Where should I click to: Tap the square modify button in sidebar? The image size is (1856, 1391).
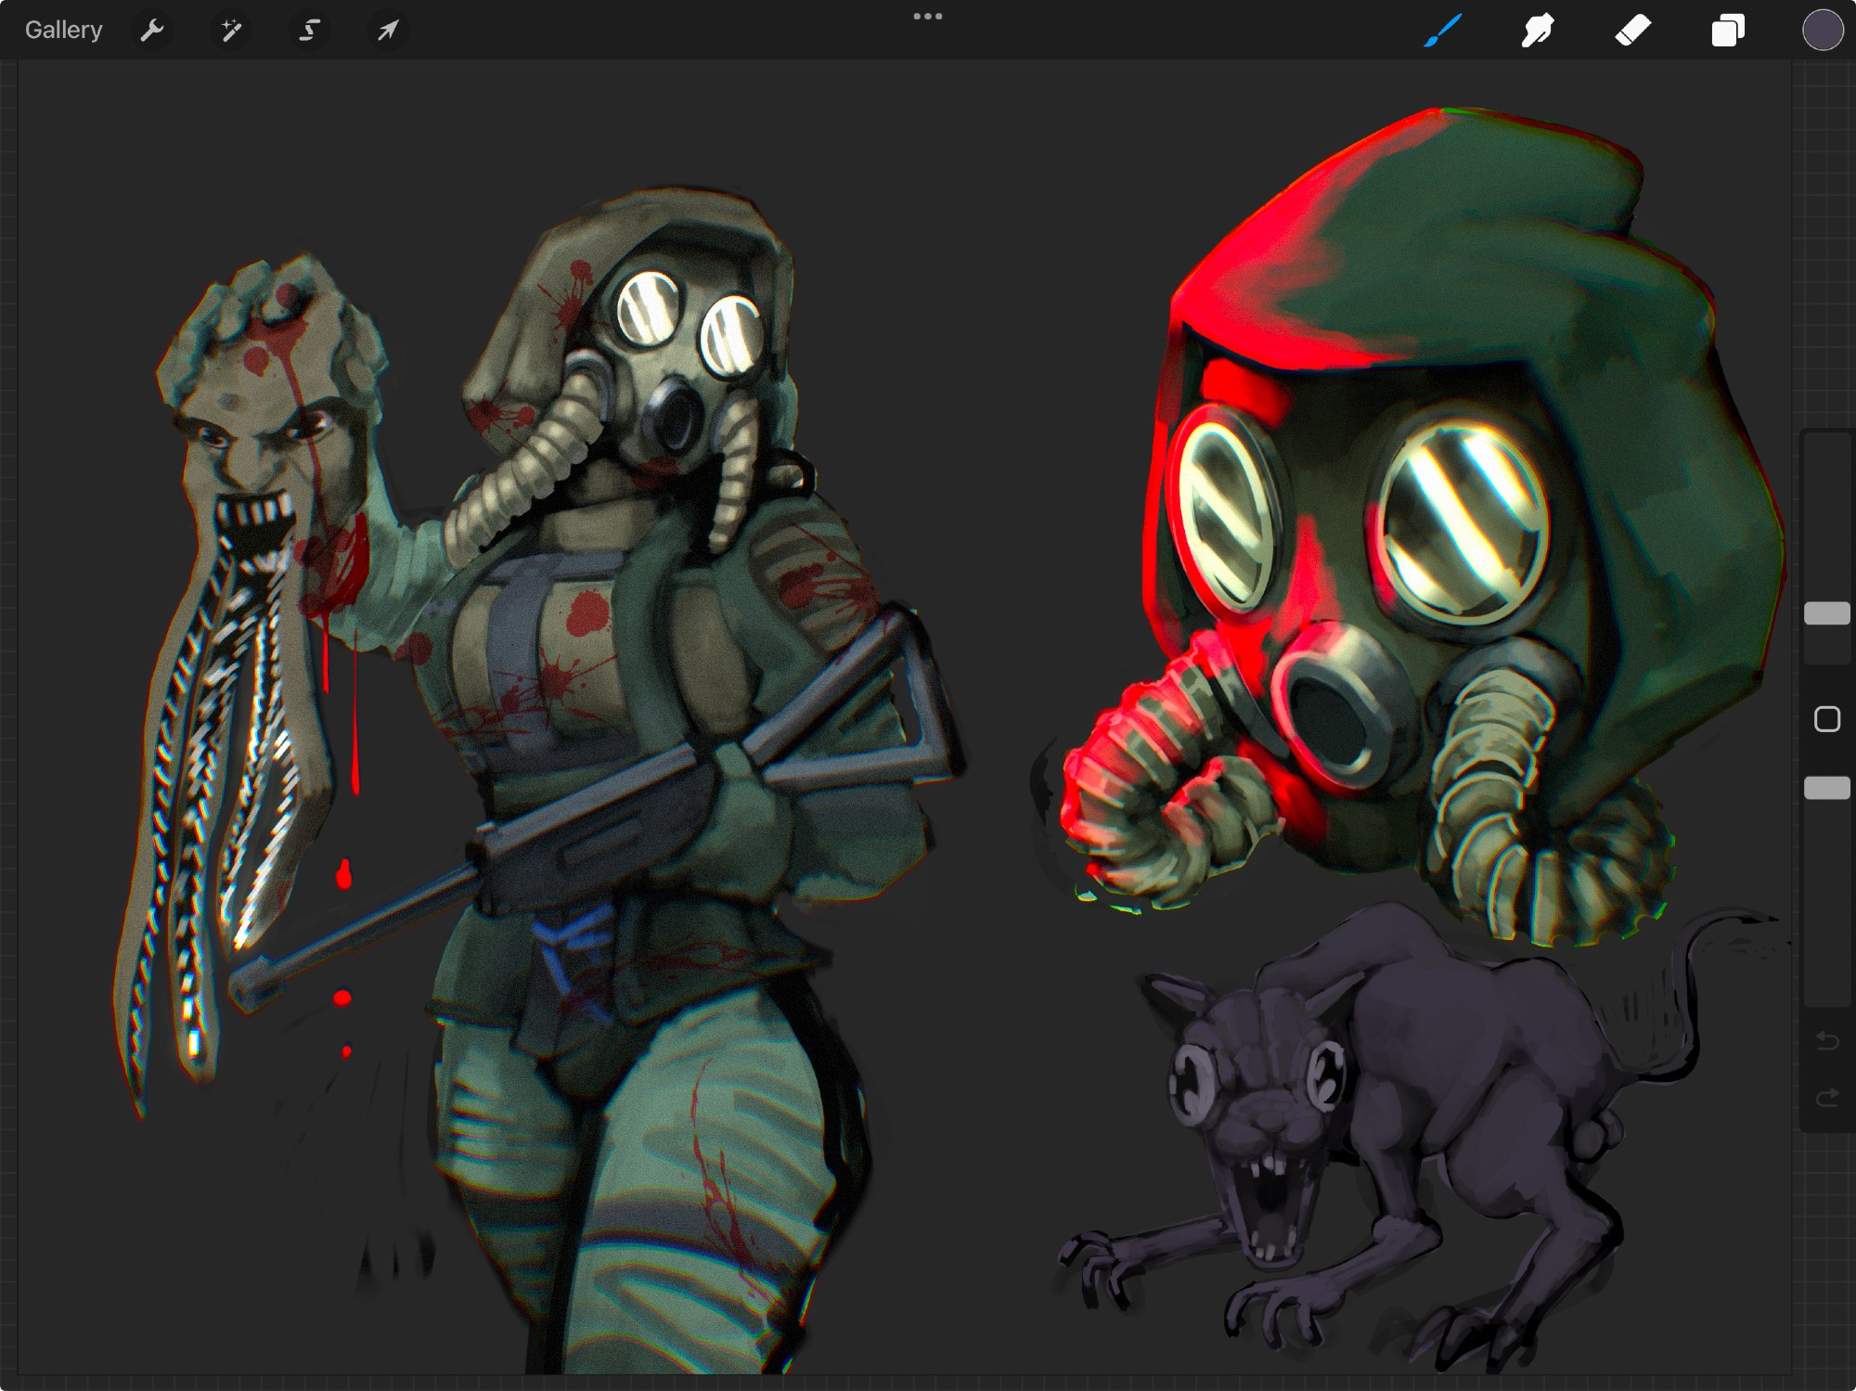click(1826, 719)
